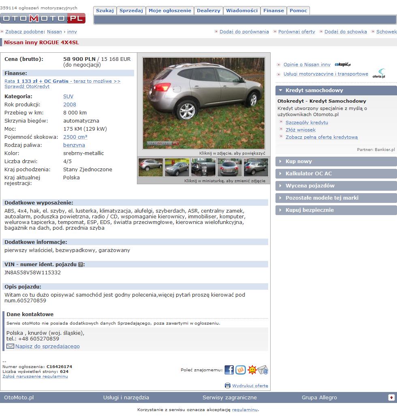This screenshot has width=397, height=420.
Task: Open the regulaminu link in footer
Action: pyautogui.click(x=245, y=409)
